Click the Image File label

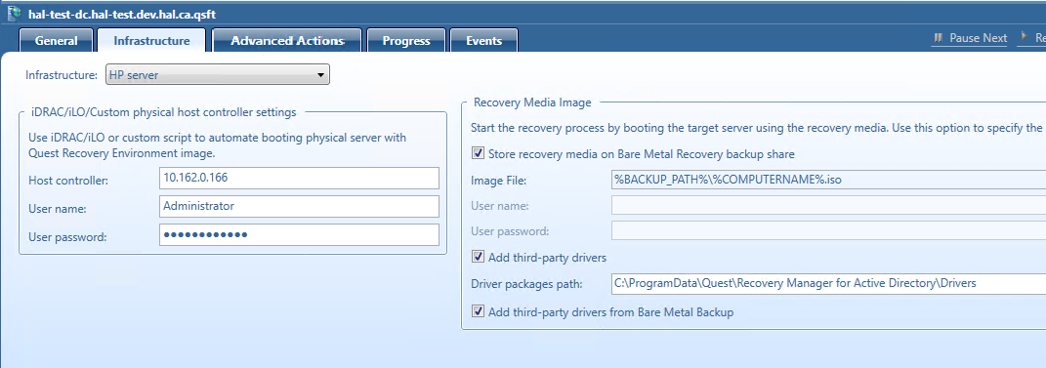(498, 180)
